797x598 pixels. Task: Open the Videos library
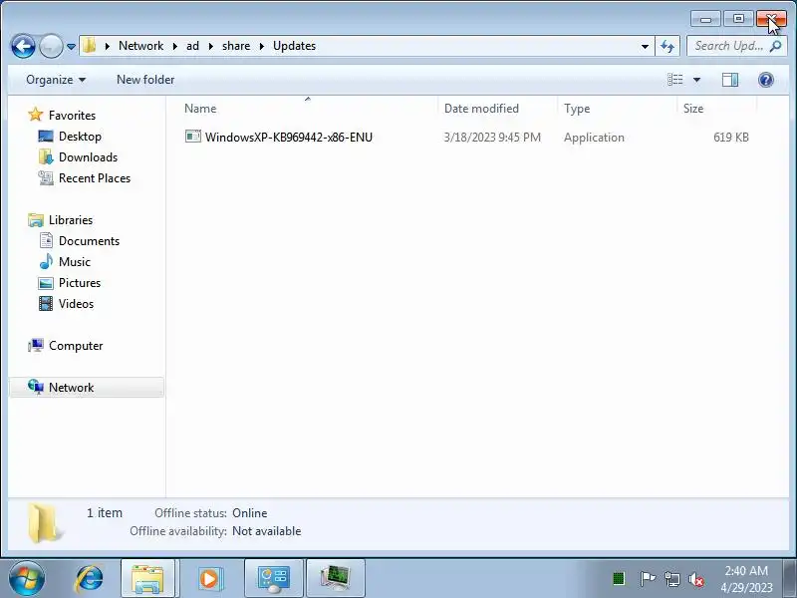tap(76, 304)
